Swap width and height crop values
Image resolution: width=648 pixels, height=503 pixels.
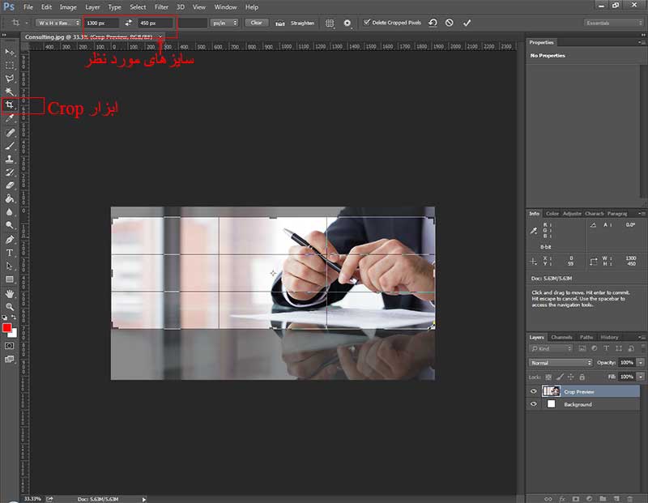click(x=129, y=23)
